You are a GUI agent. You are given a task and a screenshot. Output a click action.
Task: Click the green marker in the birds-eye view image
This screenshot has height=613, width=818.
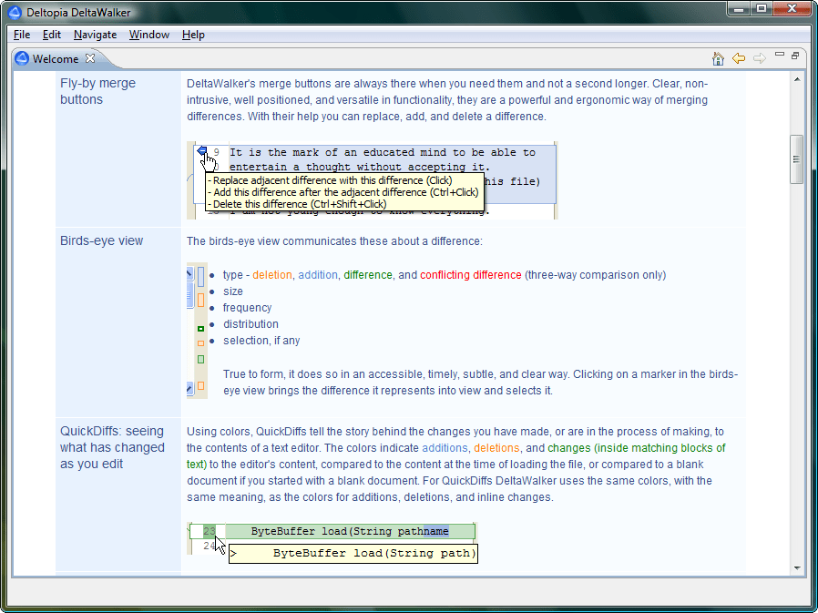pyautogui.click(x=200, y=329)
